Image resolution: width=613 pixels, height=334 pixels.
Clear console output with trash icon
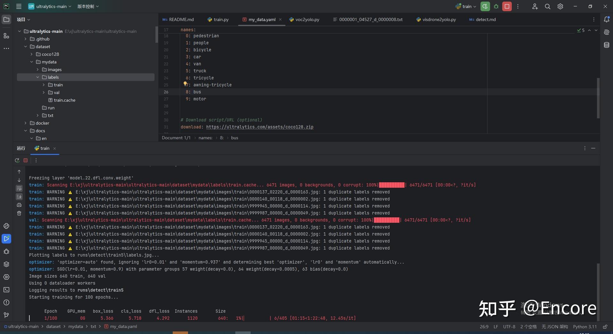(19, 213)
